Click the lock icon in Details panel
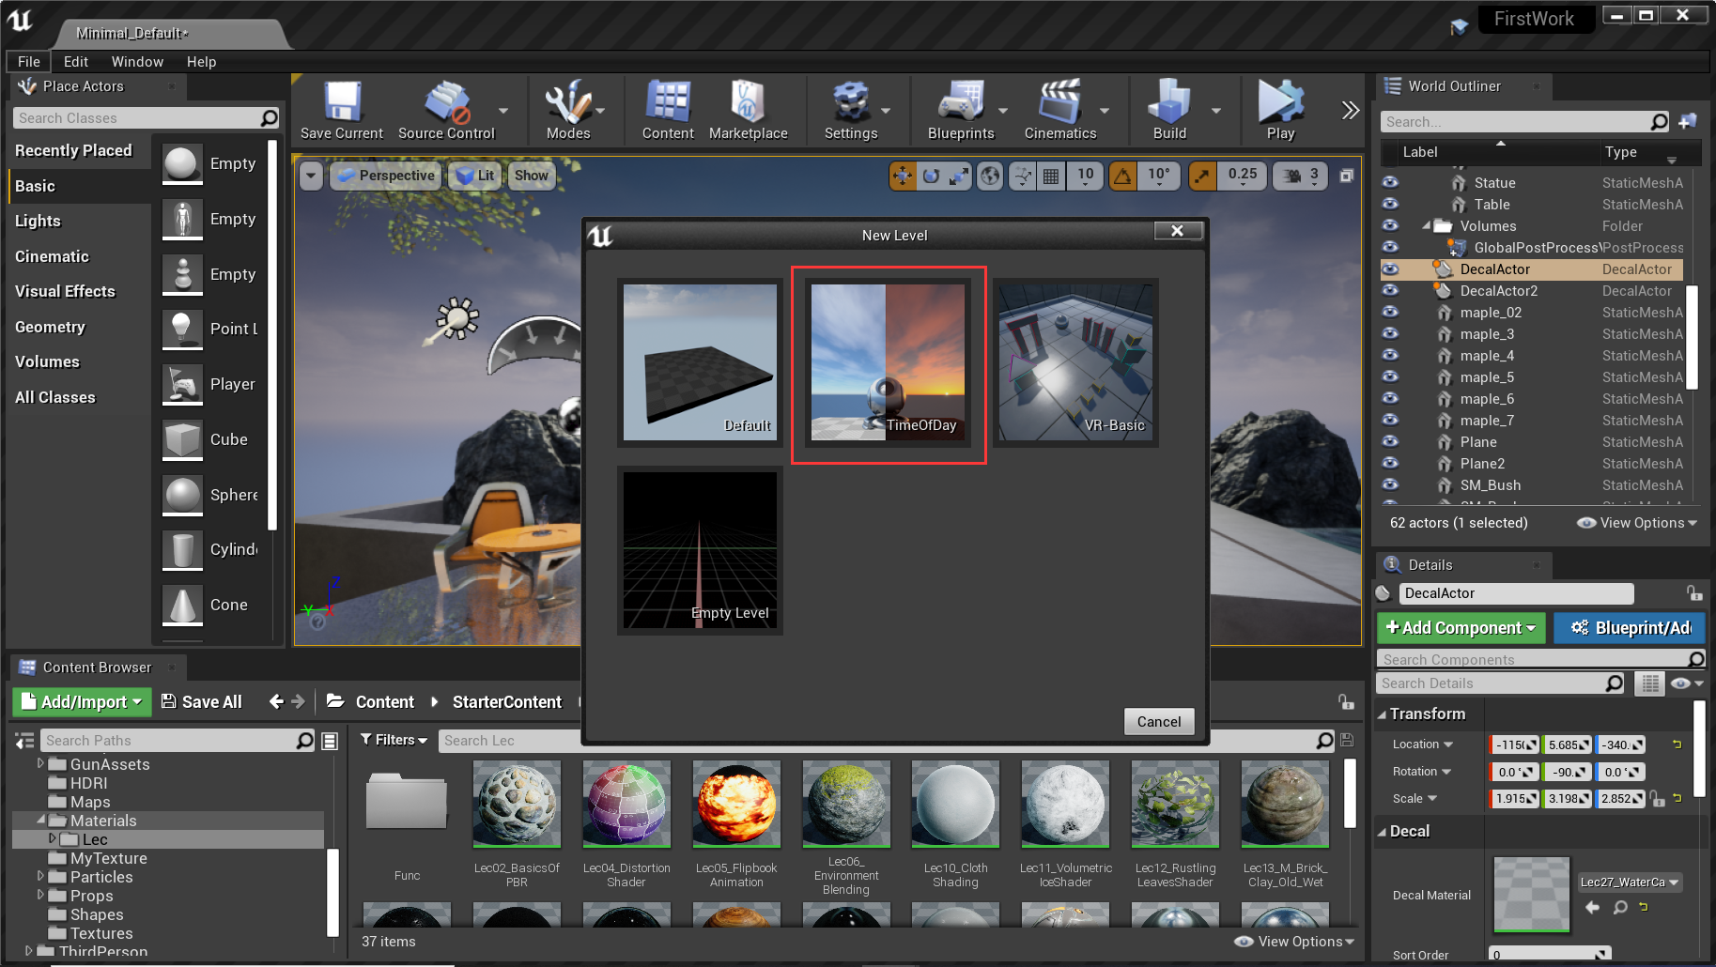 coord(1693,593)
